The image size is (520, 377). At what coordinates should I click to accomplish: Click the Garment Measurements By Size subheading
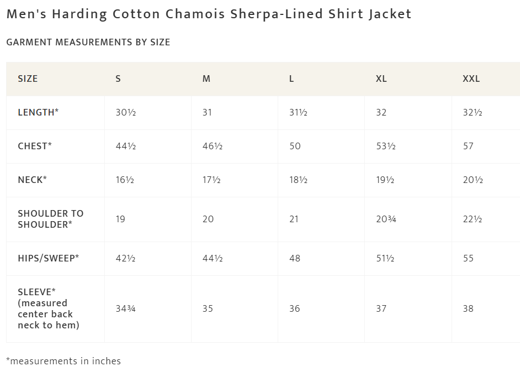[88, 42]
